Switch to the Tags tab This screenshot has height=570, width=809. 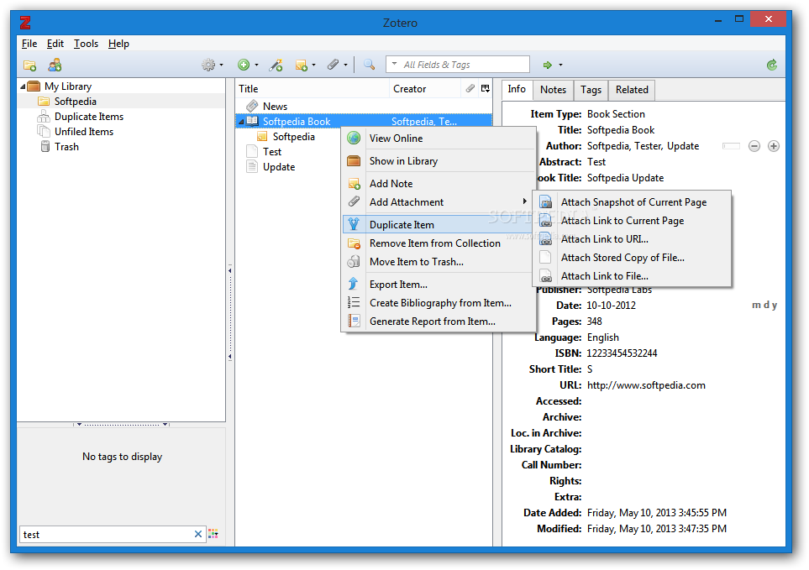[591, 90]
